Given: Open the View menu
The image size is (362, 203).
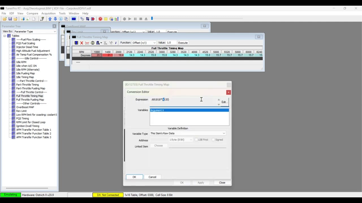Looking at the screenshot, I should (x=20, y=13).
